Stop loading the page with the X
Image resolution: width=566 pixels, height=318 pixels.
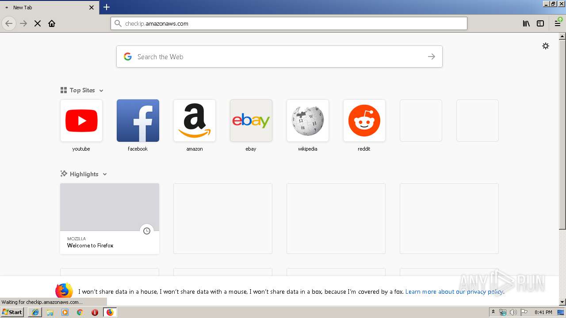click(38, 23)
